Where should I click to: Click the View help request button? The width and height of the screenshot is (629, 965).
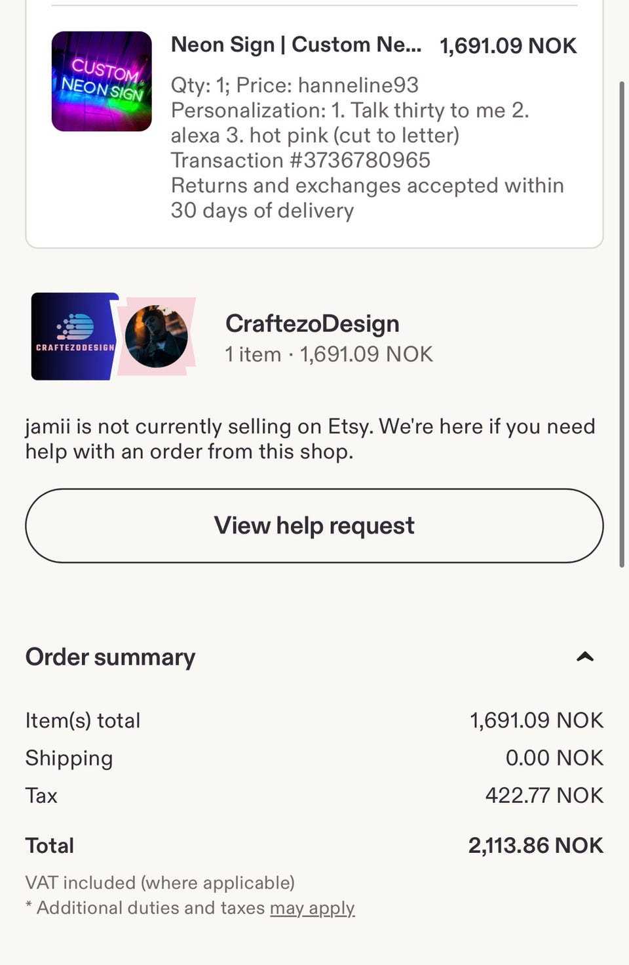[x=314, y=525]
